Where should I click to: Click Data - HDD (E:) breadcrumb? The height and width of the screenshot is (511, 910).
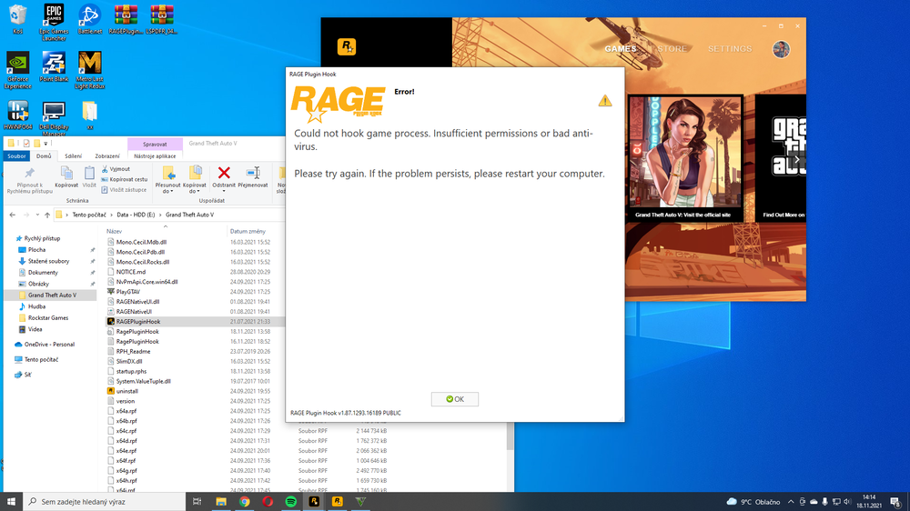point(136,215)
